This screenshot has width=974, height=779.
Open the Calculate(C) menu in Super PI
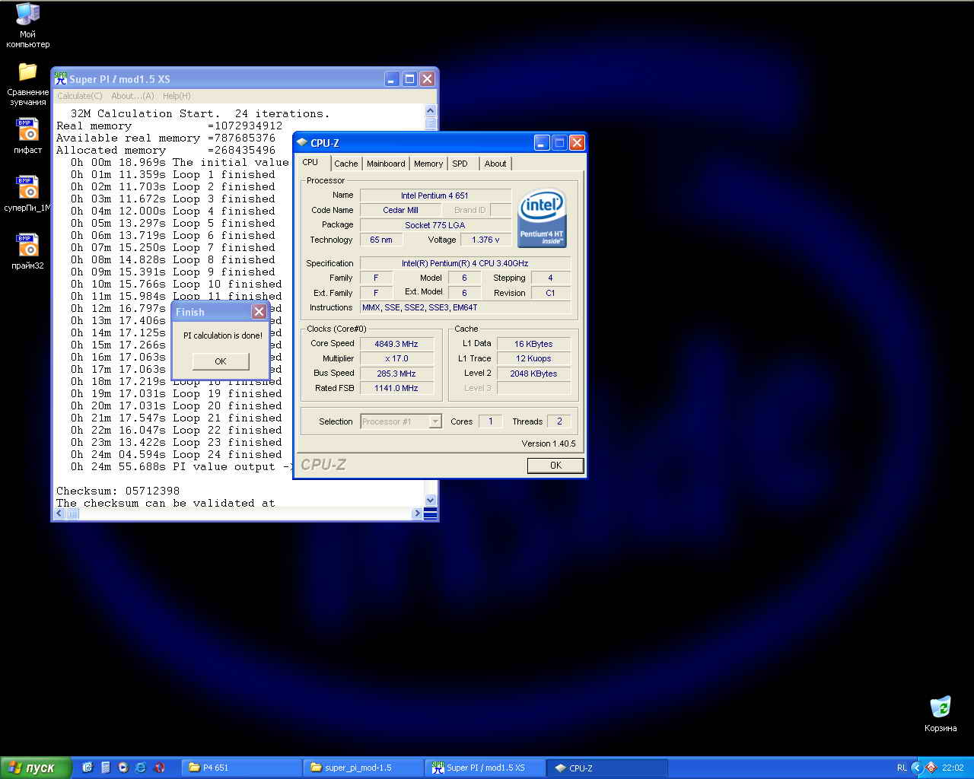tap(80, 96)
